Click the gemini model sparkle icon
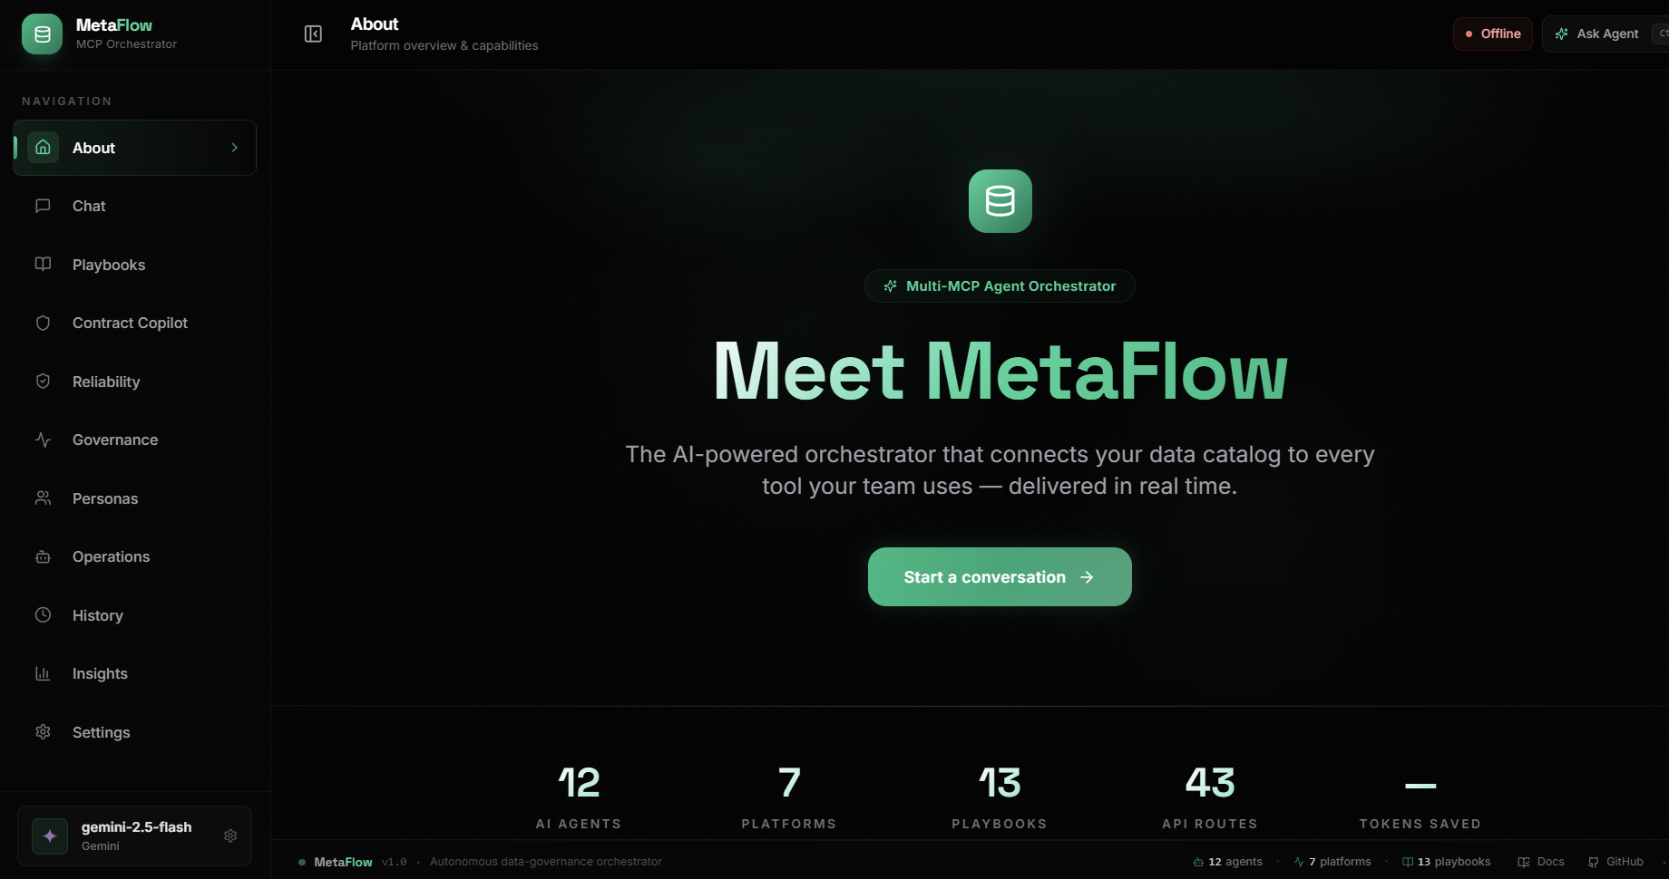Screen dimensions: 1669x879 [50, 836]
